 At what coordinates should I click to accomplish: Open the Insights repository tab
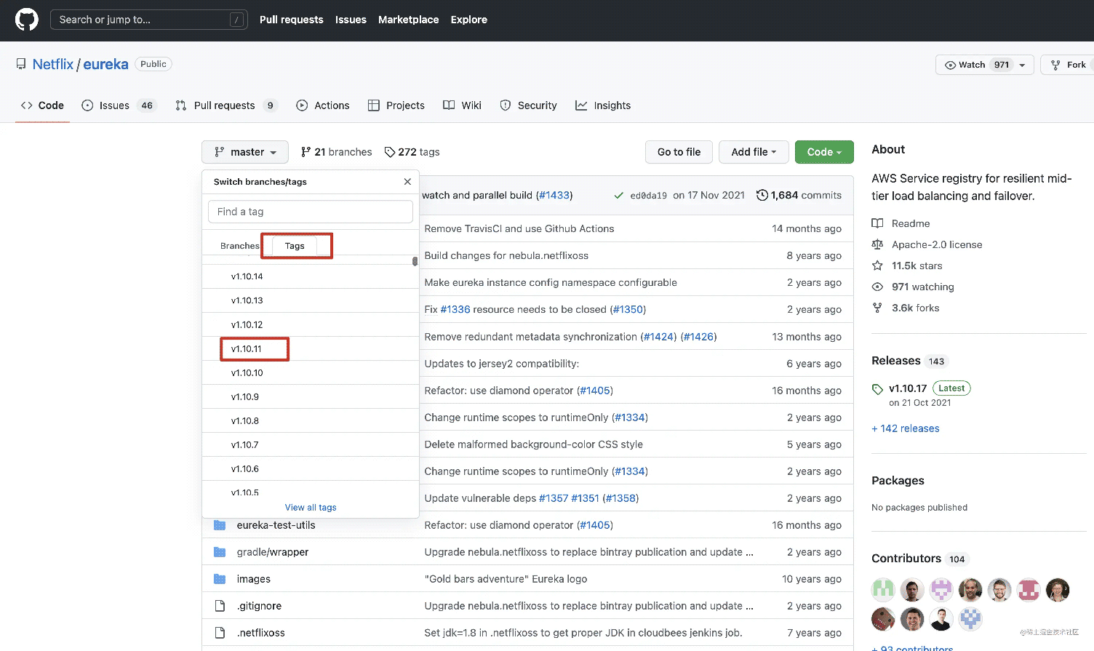pyautogui.click(x=603, y=105)
